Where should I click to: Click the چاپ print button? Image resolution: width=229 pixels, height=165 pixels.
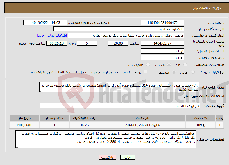point(128,157)
